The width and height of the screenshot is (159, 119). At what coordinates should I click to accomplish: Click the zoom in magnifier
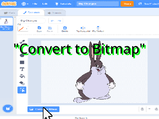click(156, 109)
